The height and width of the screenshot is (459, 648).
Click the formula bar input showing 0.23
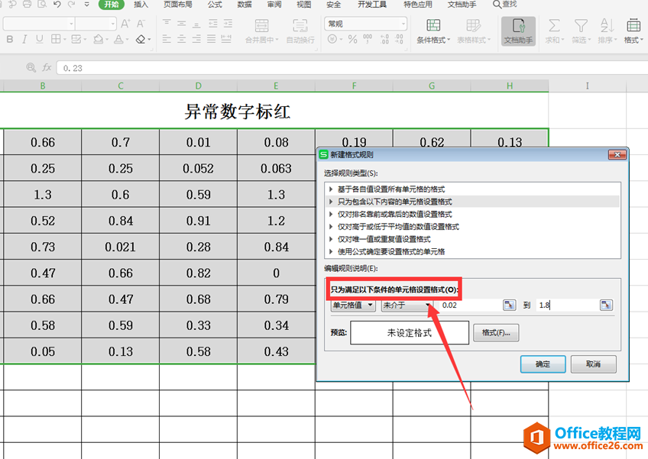point(352,68)
